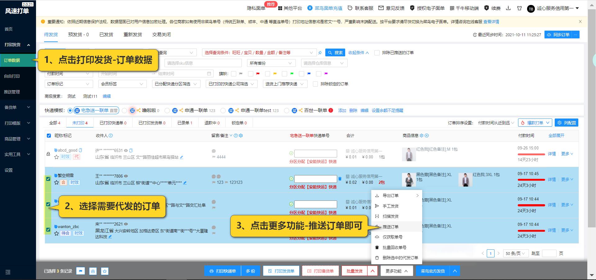Toggle the select-all checkbox in table header
Image resolution: width=596 pixels, height=280 pixels.
tap(48, 136)
